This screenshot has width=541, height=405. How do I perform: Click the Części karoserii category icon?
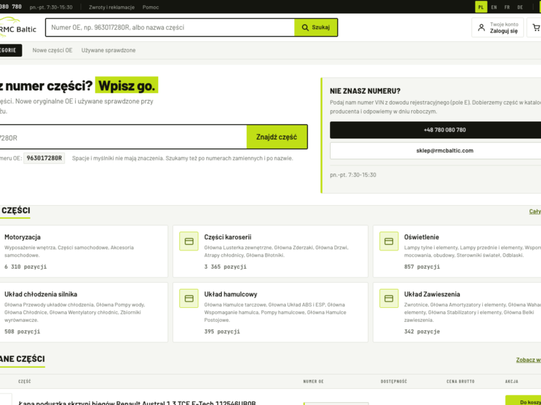click(x=189, y=242)
